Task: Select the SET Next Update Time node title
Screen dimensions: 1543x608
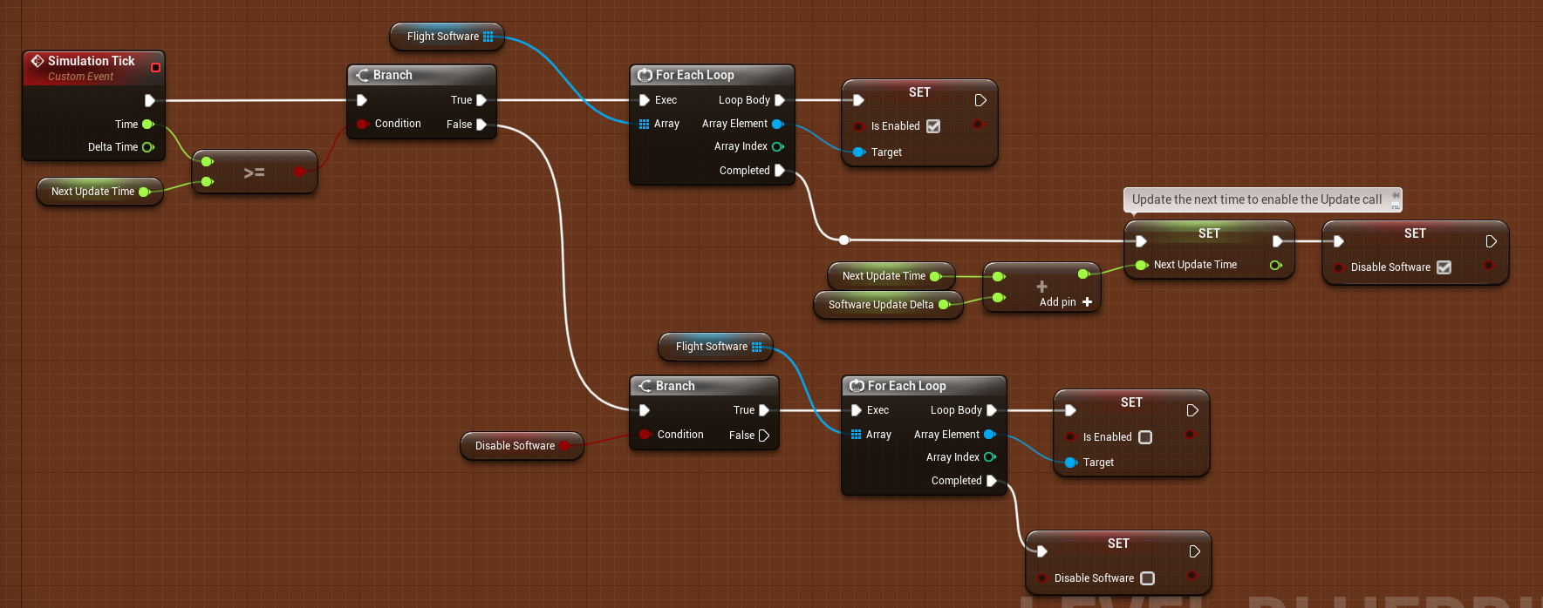Action: click(1208, 233)
